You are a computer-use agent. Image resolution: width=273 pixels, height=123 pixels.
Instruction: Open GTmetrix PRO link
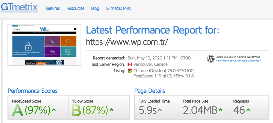tap(118, 8)
